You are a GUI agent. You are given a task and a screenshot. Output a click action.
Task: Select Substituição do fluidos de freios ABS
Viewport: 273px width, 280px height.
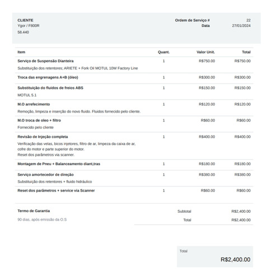pyautogui.click(x=50, y=88)
